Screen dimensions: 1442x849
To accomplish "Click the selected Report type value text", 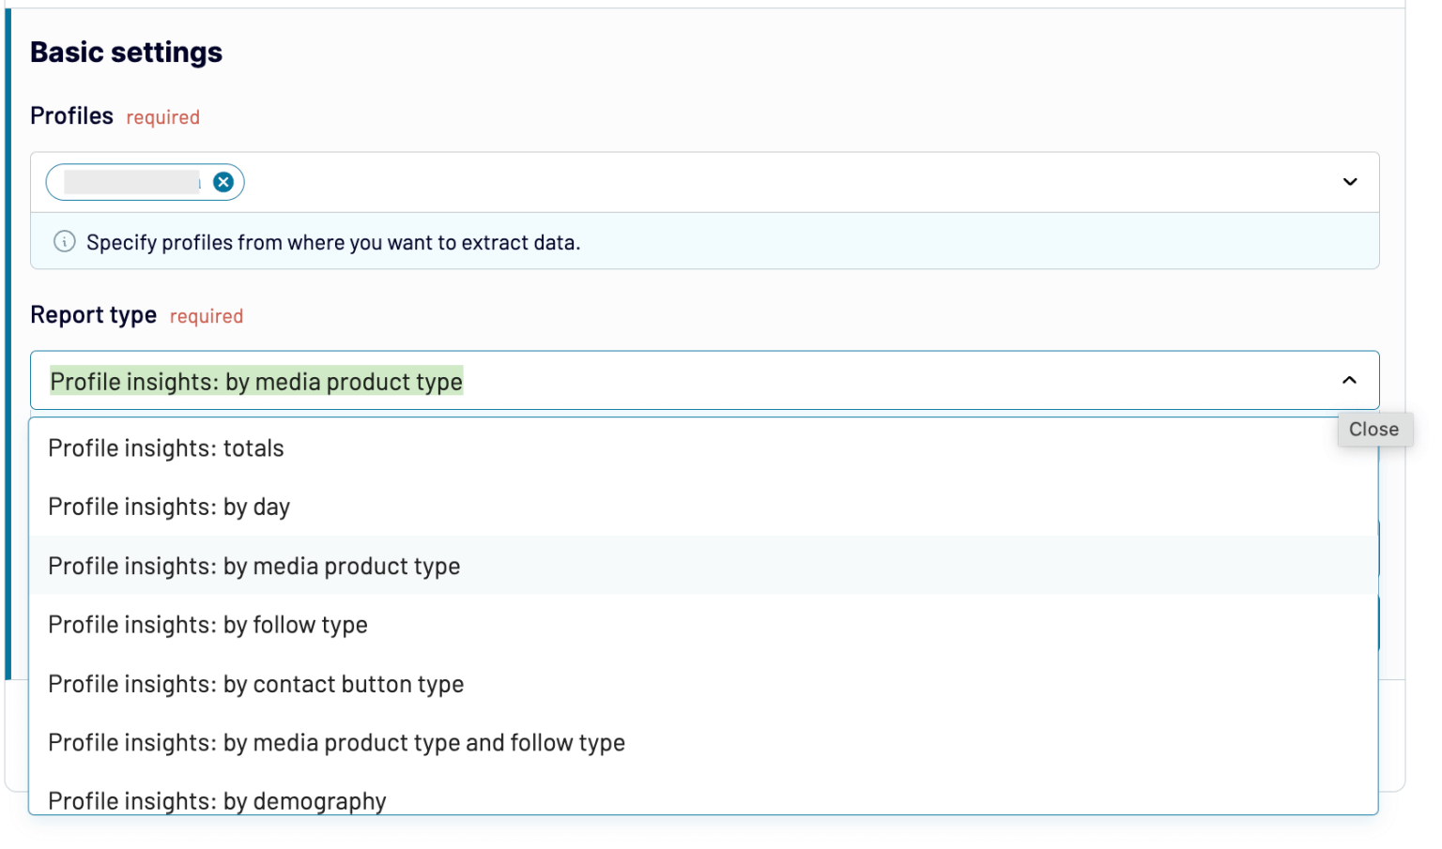I will pos(255,382).
